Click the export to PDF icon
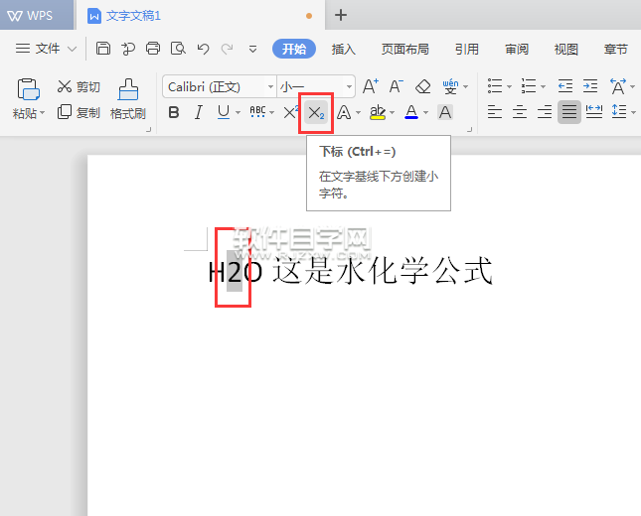Viewport: 641px width, 516px height. (128, 49)
